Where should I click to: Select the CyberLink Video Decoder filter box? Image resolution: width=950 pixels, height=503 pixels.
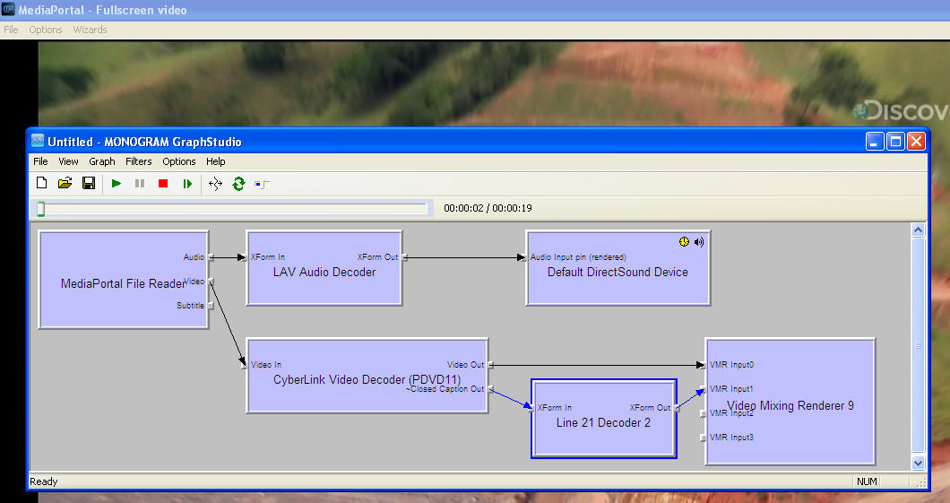(367, 376)
